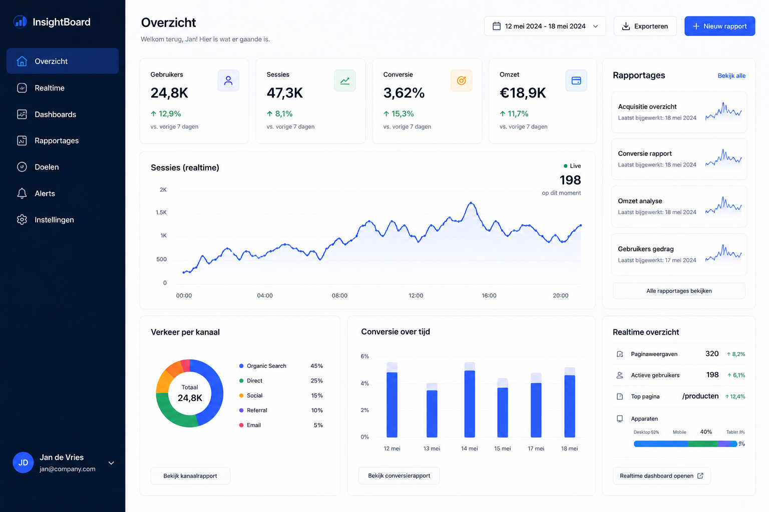Click the credit card icon on Omzet card
Viewport: 769px width, 512px height.
pyautogui.click(x=576, y=80)
